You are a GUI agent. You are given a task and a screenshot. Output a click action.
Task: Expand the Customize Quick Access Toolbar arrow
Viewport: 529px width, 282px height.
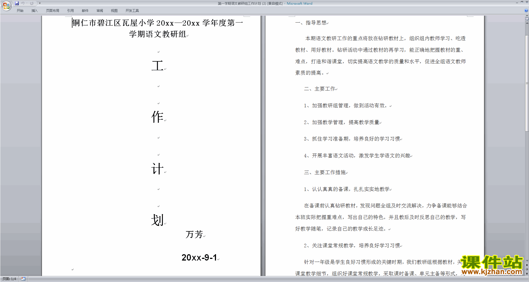(40, 3)
